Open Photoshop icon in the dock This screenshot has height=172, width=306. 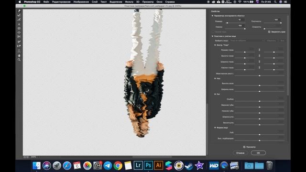coord(148,165)
